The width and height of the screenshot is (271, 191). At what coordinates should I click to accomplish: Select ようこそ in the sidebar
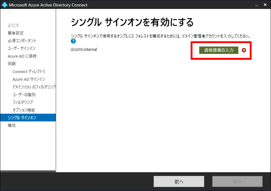tap(13, 25)
